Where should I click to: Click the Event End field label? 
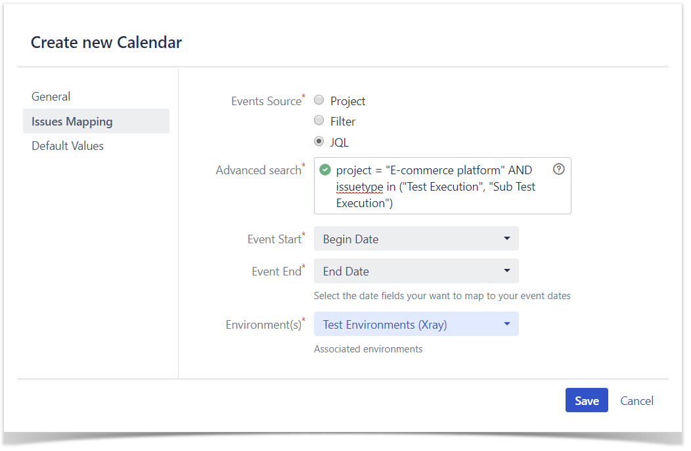point(278,271)
